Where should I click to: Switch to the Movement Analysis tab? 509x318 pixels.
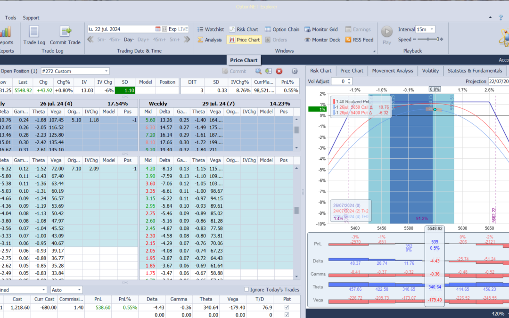click(x=393, y=70)
